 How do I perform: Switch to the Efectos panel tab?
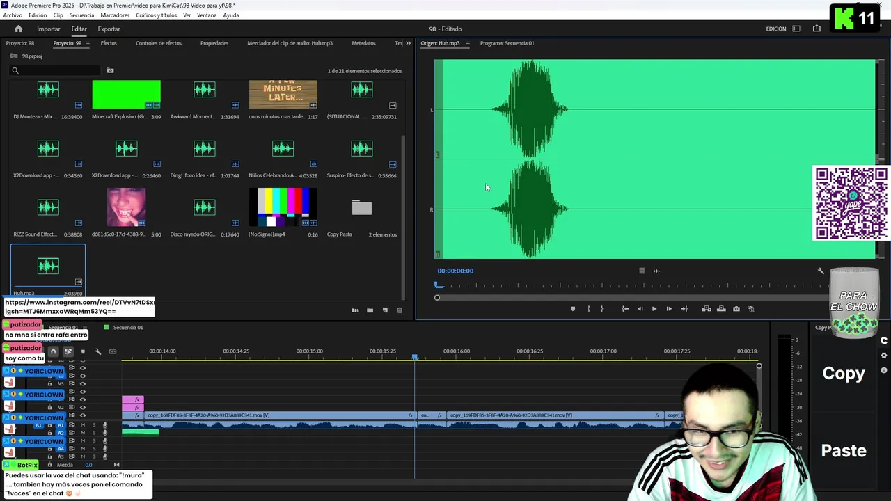point(109,43)
